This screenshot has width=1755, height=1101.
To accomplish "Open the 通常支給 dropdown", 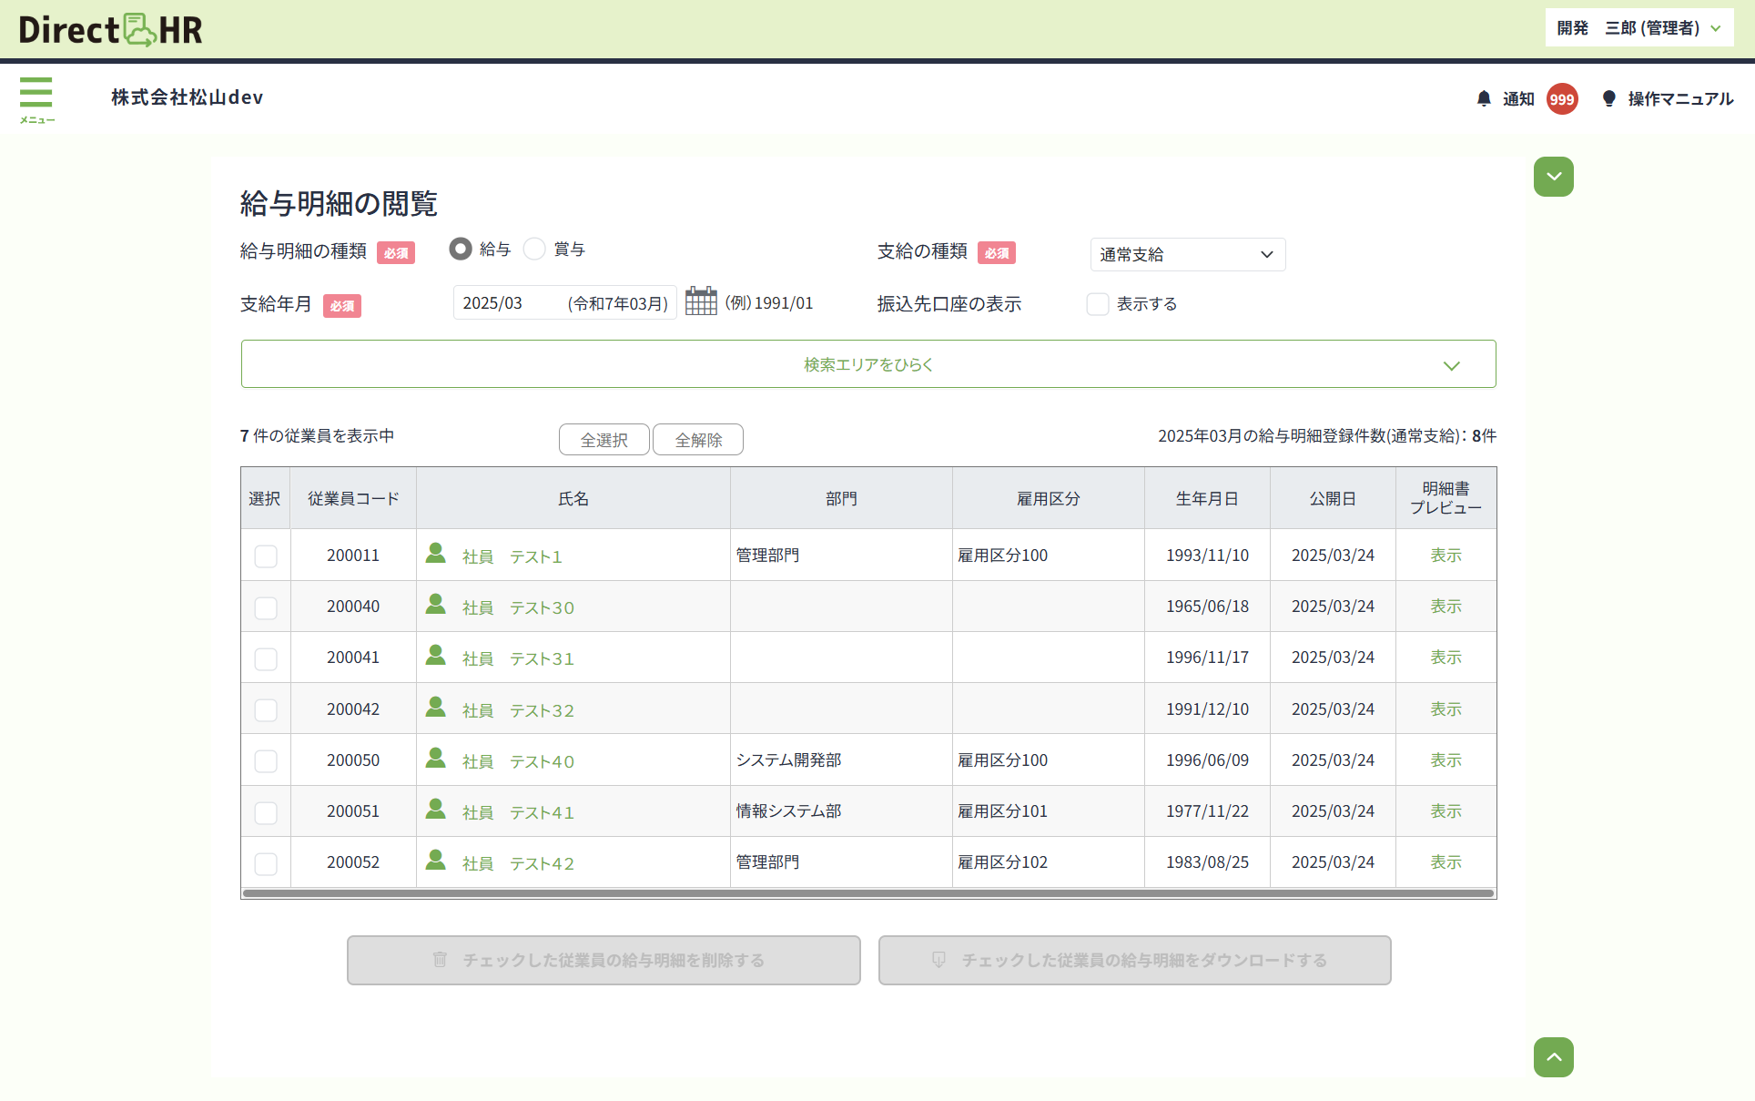I will (x=1187, y=255).
